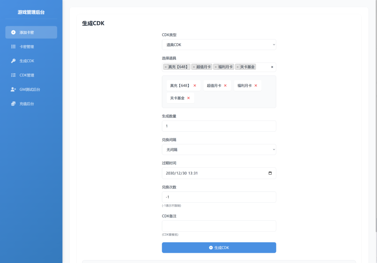Click the key icon beside 生成CDK
377x263 pixels.
click(x=13, y=61)
